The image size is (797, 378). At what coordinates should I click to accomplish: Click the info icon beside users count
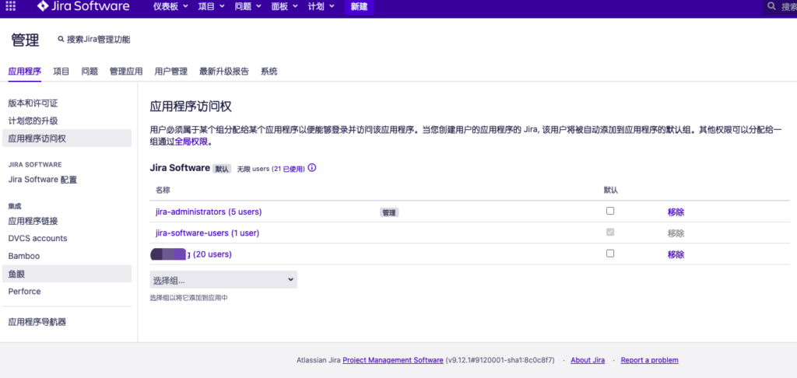pyautogui.click(x=312, y=168)
